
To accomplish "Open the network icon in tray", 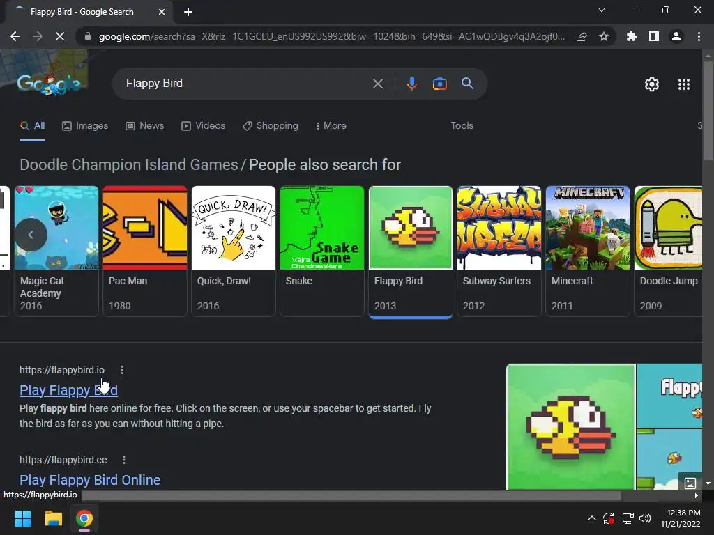I will [x=628, y=518].
